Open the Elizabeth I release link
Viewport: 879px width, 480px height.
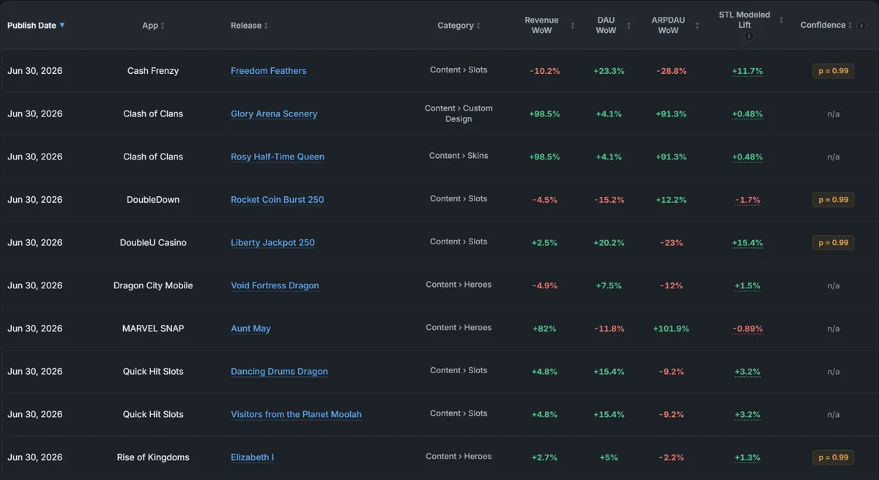click(252, 457)
